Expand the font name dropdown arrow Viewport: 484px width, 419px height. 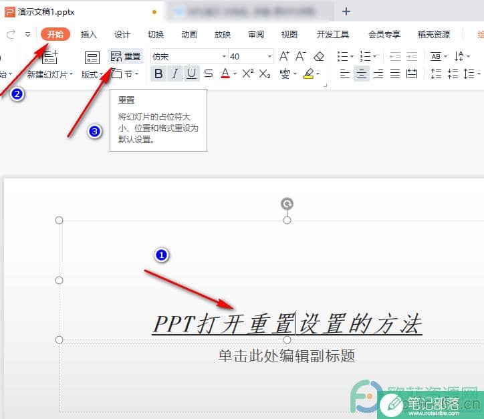pos(225,56)
